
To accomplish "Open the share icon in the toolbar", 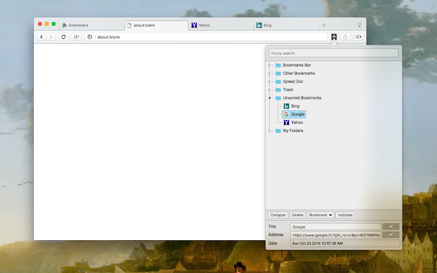I will click(x=345, y=37).
